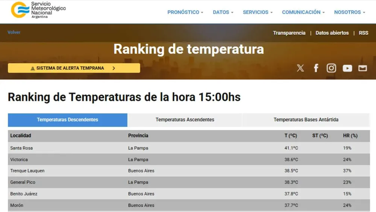Select the Victorica locality cell
Image resolution: width=376 pixels, height=212 pixels.
19,160
